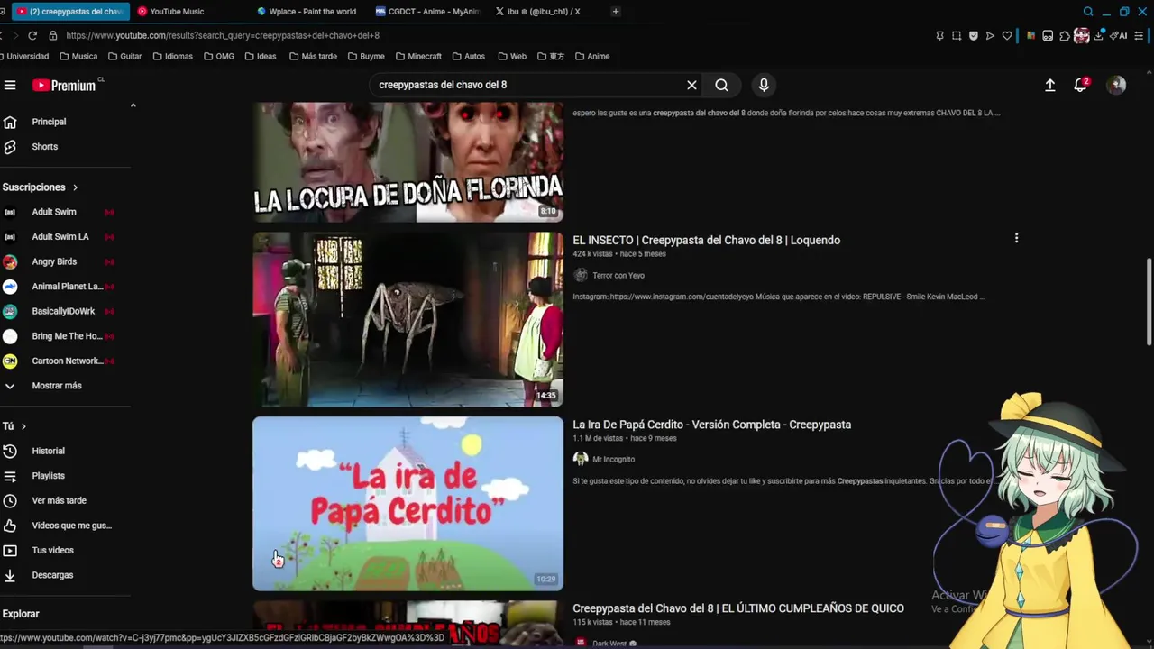
Task: View site info padlock in address bar
Action: tap(53, 35)
